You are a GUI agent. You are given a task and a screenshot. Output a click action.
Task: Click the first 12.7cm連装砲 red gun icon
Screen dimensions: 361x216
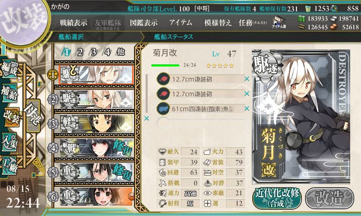coord(163,79)
